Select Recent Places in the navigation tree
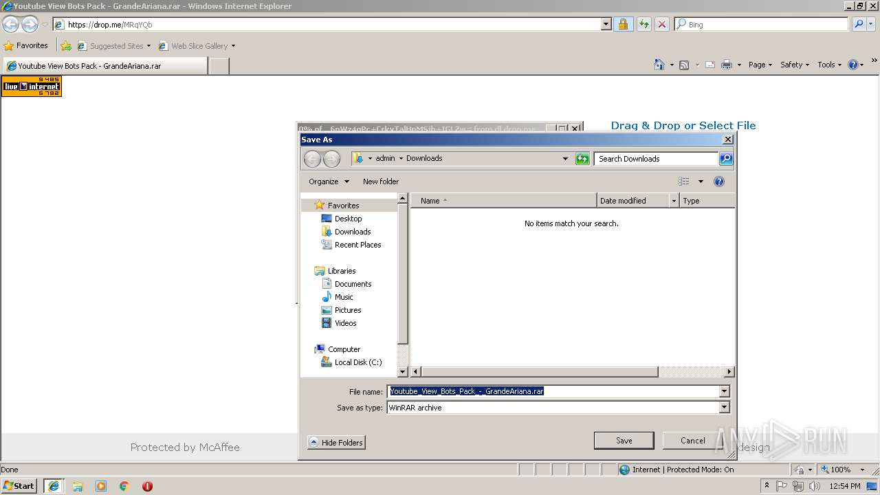This screenshot has height=495, width=880. [x=357, y=245]
